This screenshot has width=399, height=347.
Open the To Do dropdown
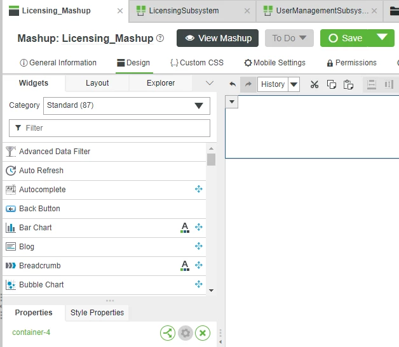coord(289,38)
